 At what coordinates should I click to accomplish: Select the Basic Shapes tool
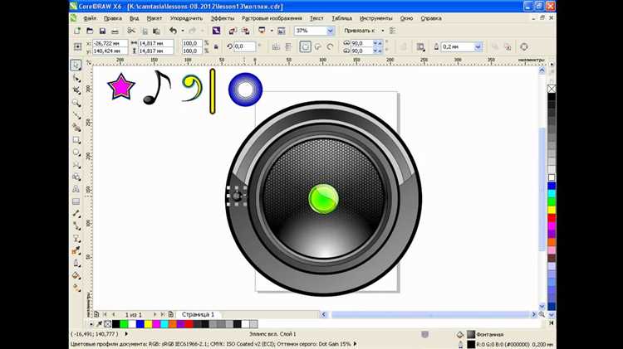coord(76,177)
